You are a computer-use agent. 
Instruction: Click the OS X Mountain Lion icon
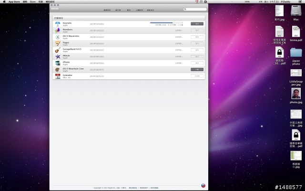[58, 70]
